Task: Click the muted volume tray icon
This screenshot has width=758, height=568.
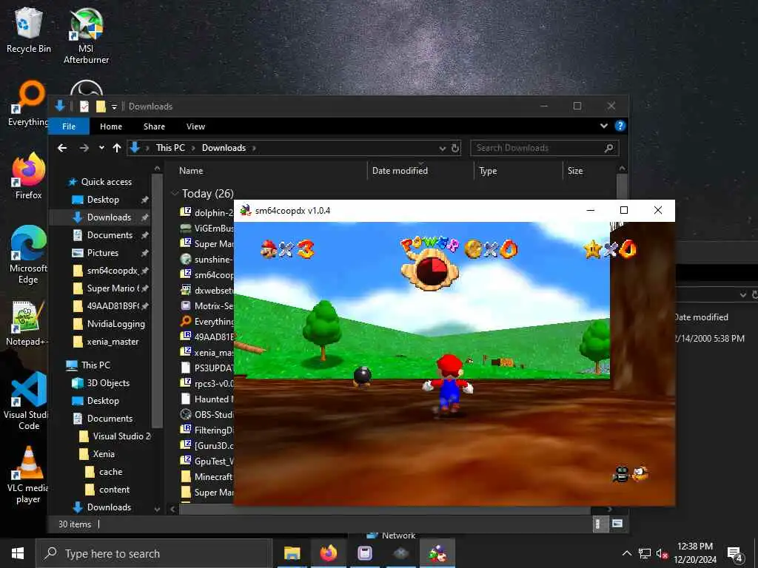Action: click(x=662, y=553)
